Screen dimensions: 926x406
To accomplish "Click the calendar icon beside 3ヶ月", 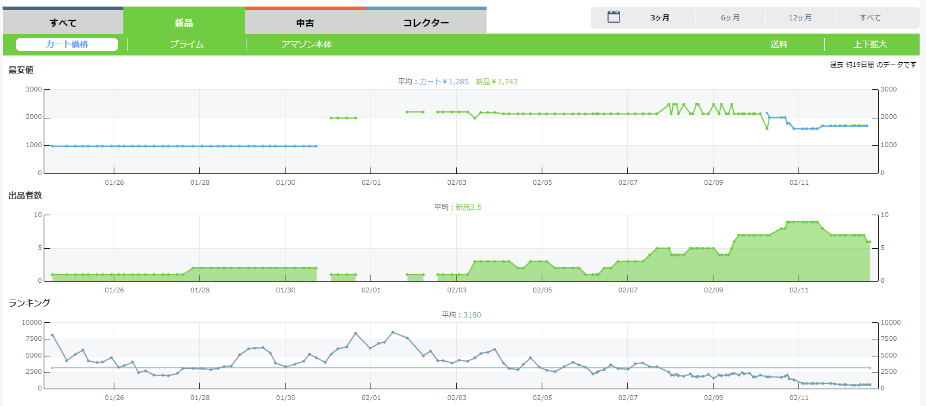I will (614, 17).
